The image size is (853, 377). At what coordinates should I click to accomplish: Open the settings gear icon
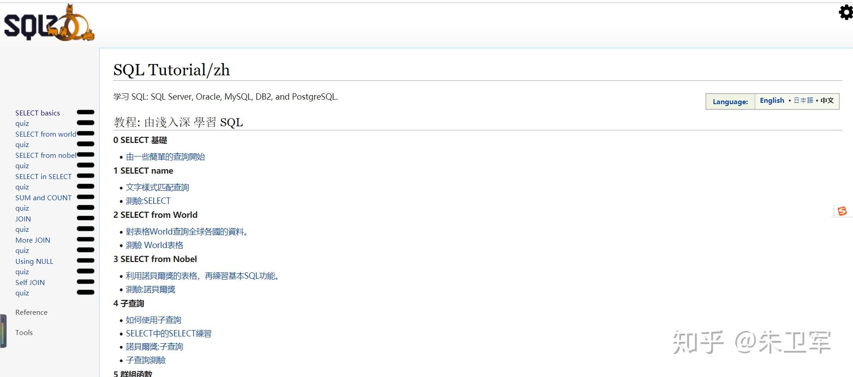click(845, 12)
